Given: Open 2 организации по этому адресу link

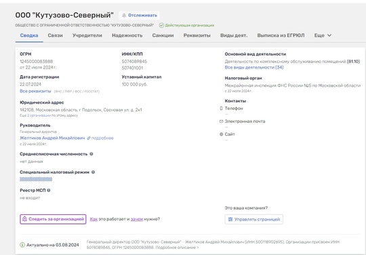Looking at the screenshot, I should (x=39, y=115).
